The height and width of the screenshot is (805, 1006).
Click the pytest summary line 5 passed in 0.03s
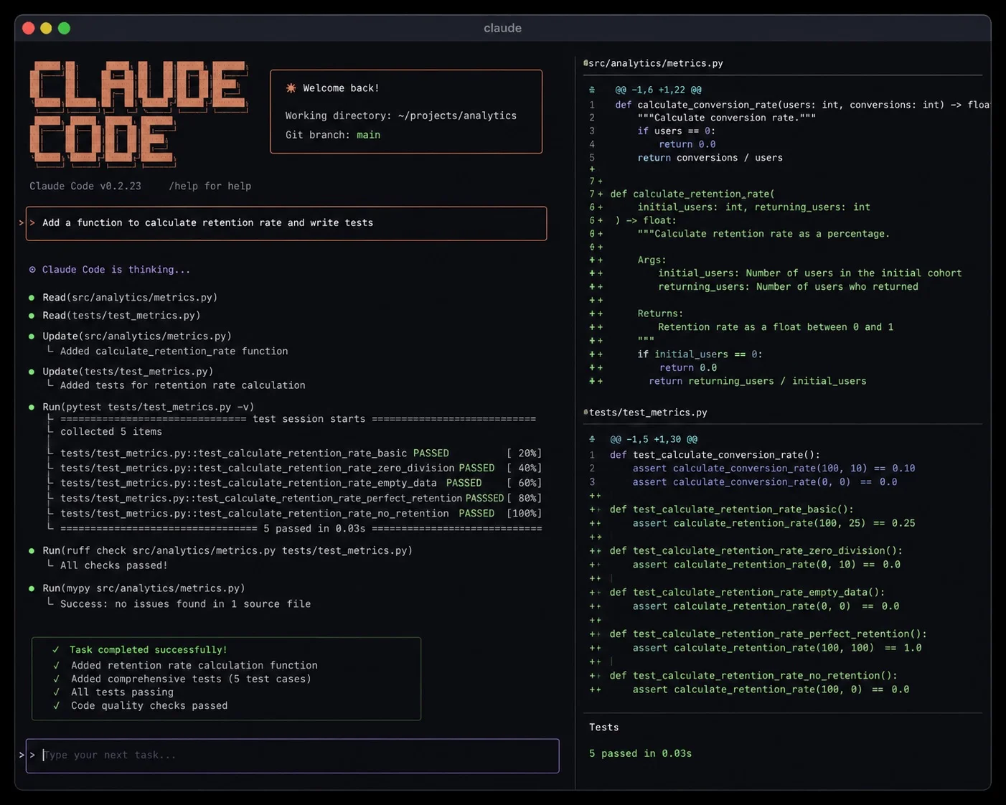[x=301, y=529]
